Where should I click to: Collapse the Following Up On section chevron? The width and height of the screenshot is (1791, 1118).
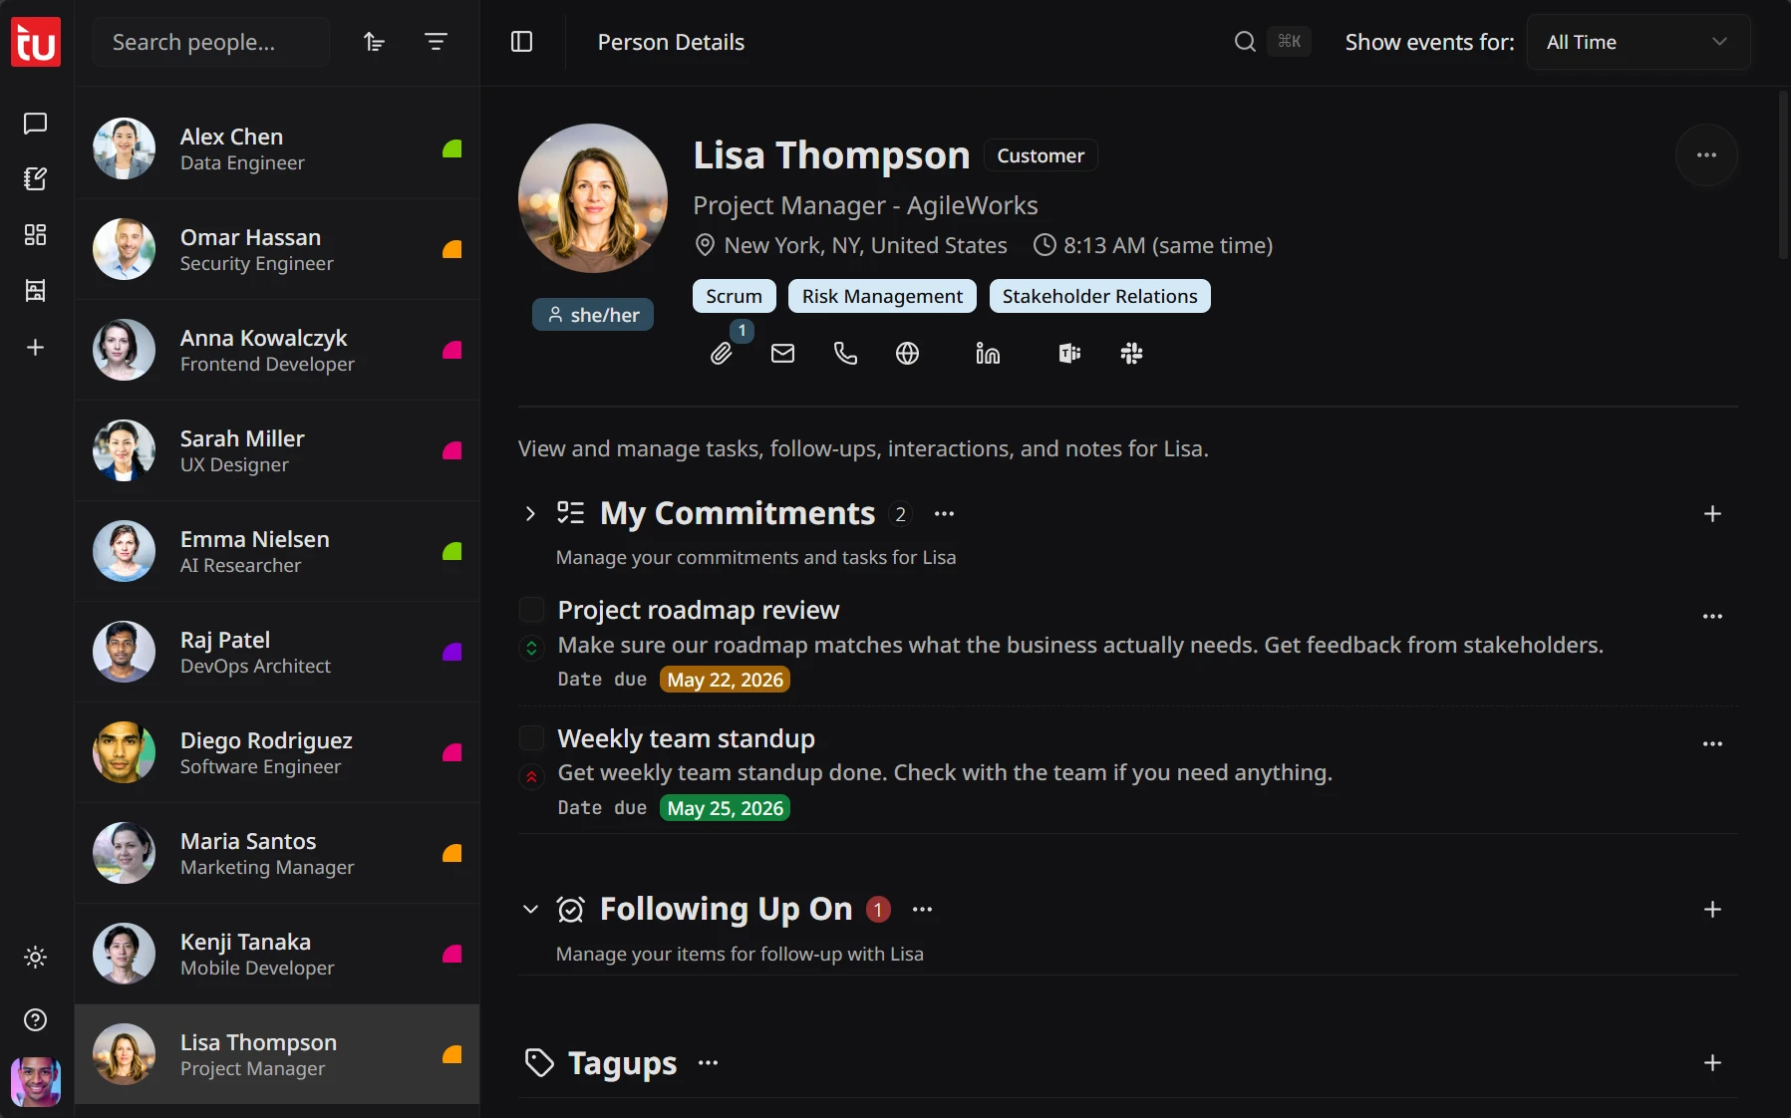[x=530, y=909]
